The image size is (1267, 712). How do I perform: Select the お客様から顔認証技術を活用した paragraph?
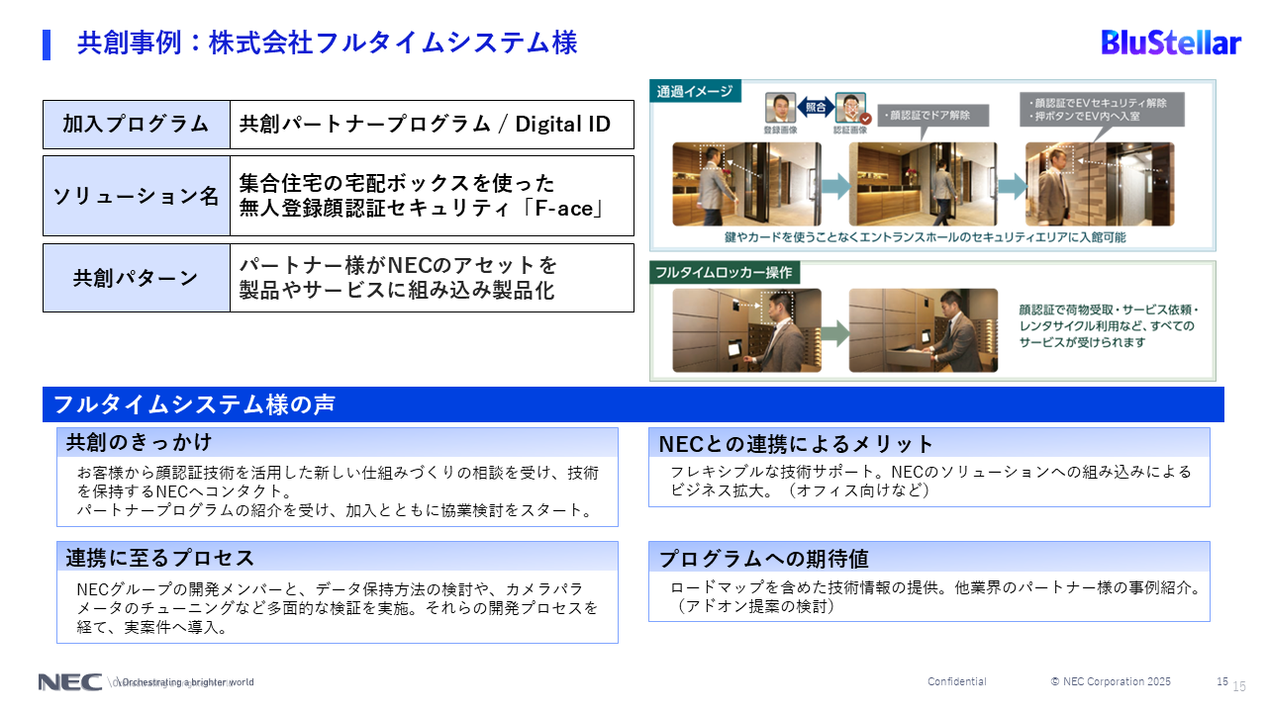pos(338,491)
